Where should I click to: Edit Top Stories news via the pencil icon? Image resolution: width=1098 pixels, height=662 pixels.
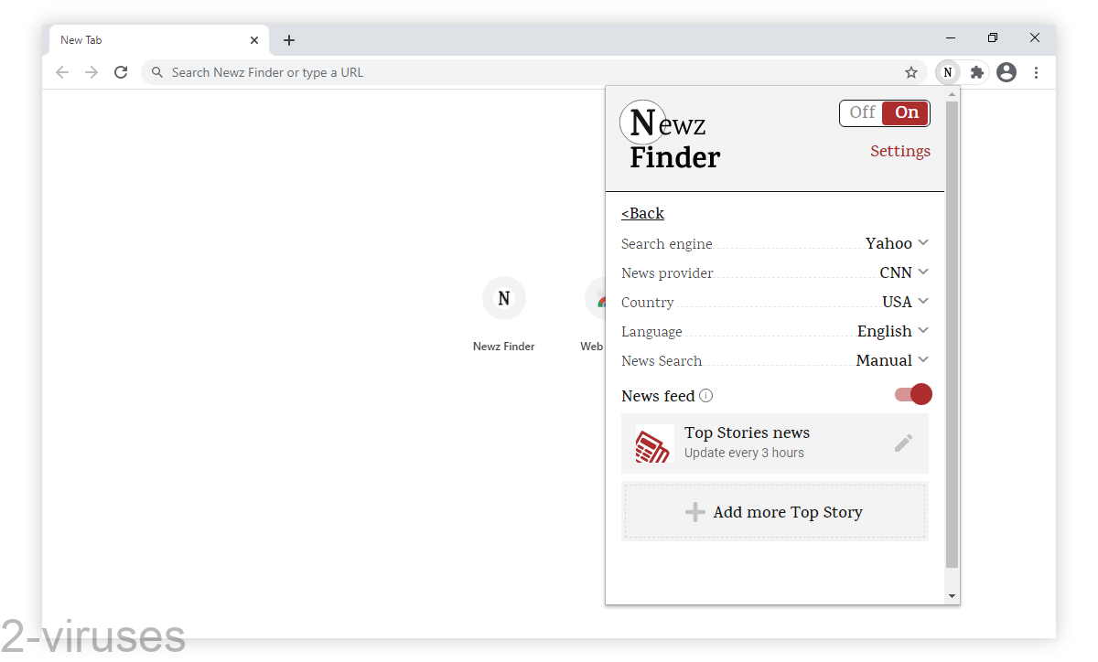(x=903, y=443)
